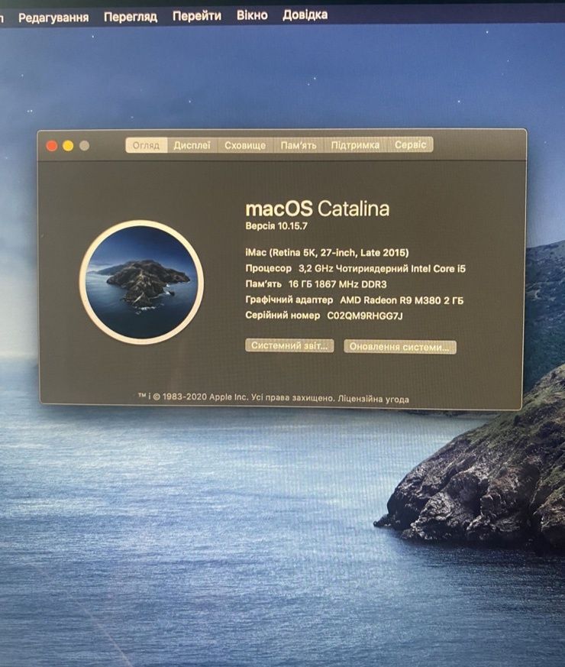Open the Довідка menu
The width and height of the screenshot is (565, 667).
pyautogui.click(x=305, y=15)
